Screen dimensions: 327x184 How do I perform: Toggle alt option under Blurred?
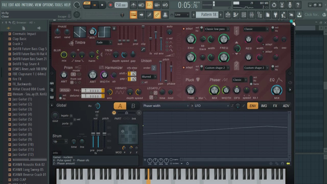tap(143, 82)
